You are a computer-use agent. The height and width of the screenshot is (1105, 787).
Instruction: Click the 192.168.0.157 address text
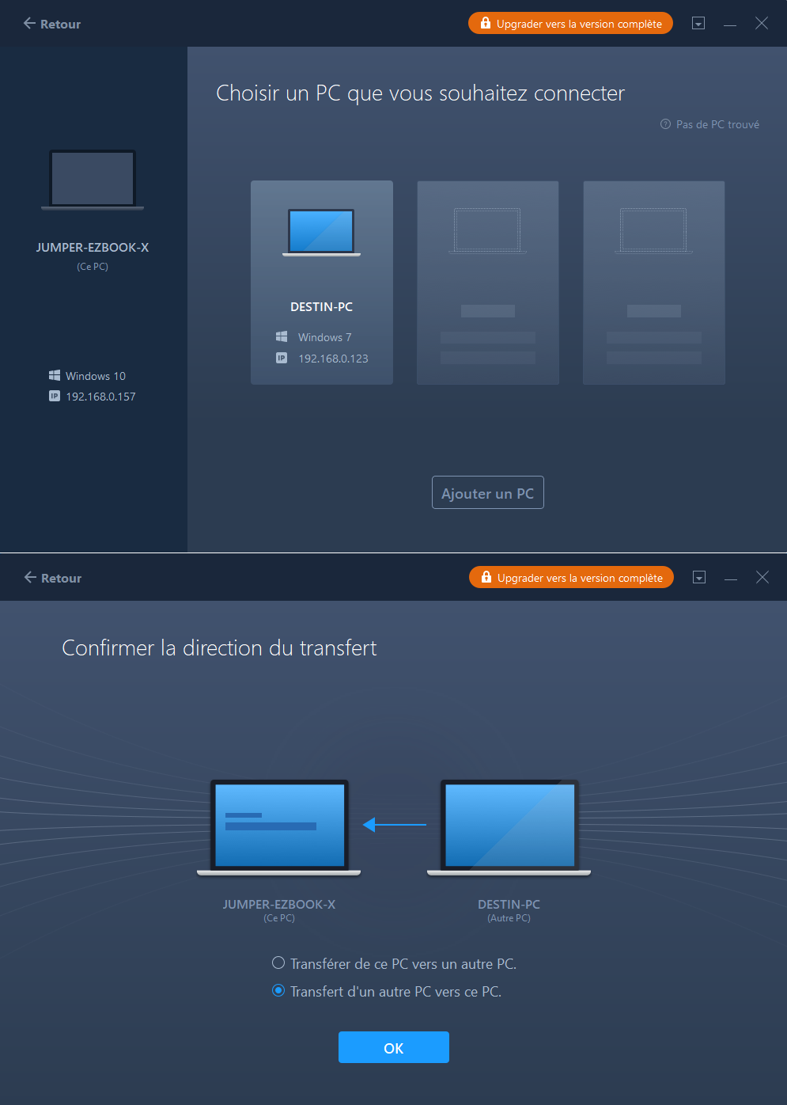point(100,397)
